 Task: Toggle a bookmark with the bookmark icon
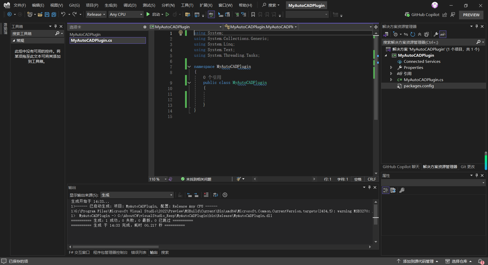point(253,14)
